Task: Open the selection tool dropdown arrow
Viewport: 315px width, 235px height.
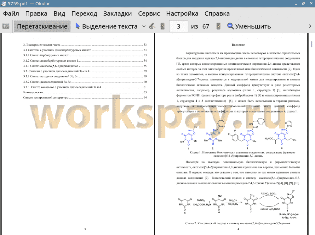Action: pos(144,26)
